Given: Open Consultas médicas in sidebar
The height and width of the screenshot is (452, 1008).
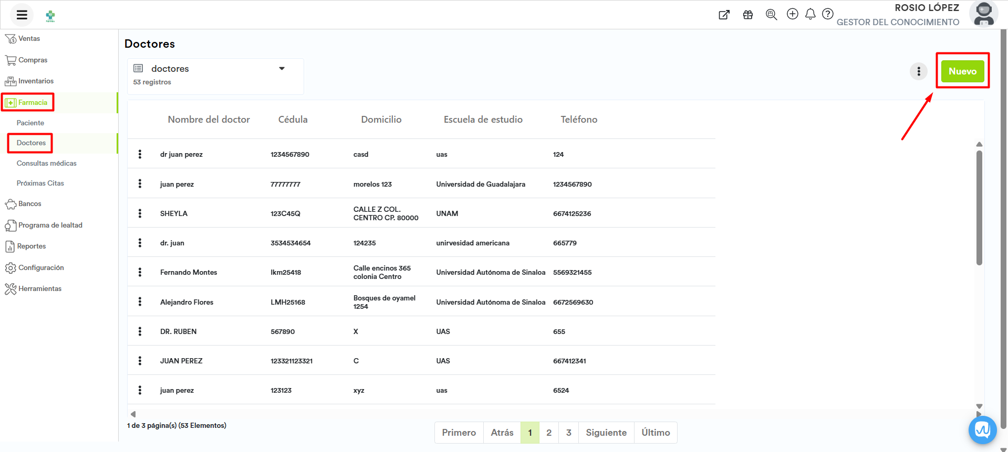Looking at the screenshot, I should [47, 163].
